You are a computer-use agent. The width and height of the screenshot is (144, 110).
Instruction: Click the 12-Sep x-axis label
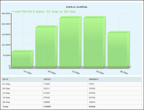(76, 72)
